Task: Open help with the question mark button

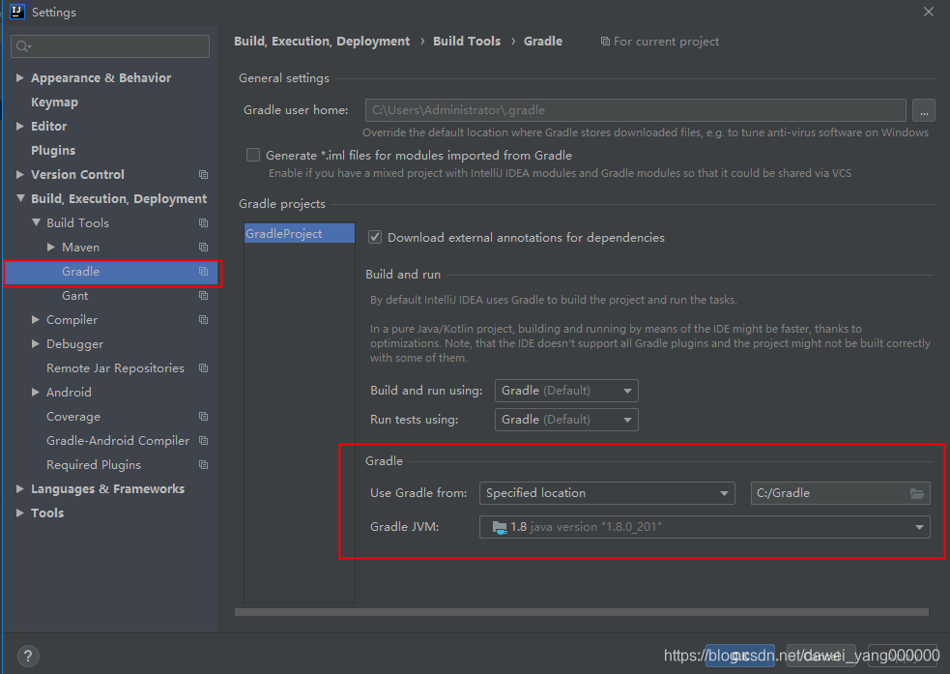Action: tap(28, 656)
